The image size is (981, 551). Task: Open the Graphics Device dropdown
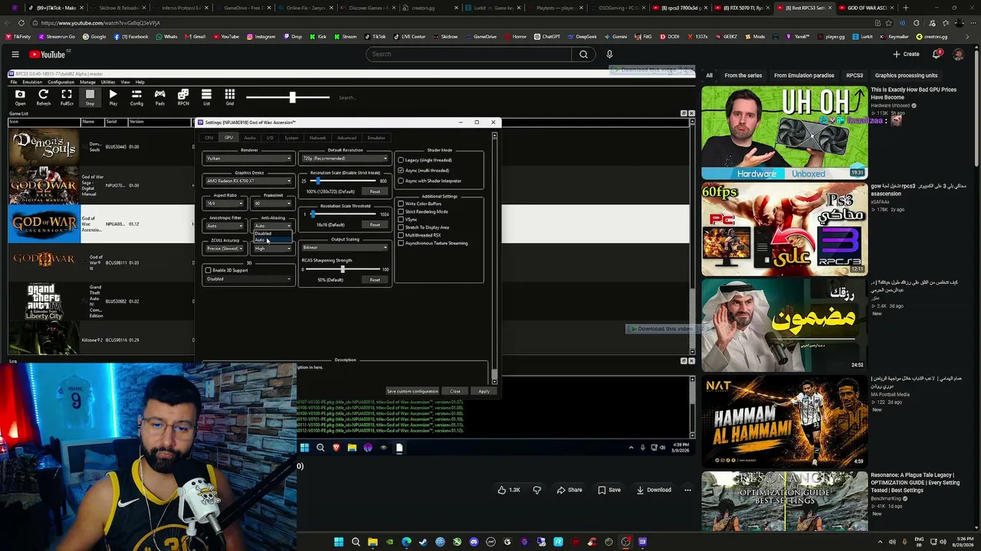click(249, 181)
